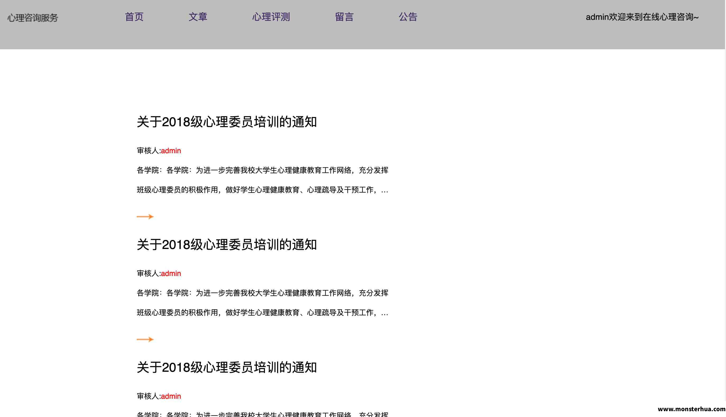
Task: Click the second notice's line starting 各学院
Action: pos(263,293)
